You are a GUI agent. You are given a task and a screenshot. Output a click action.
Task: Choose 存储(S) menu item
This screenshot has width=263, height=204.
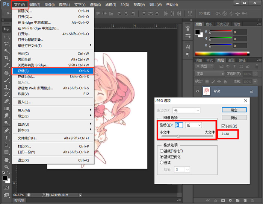[x=53, y=71]
